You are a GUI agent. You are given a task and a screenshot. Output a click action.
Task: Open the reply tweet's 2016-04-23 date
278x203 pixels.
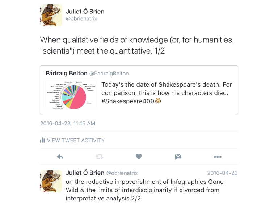[222, 173]
